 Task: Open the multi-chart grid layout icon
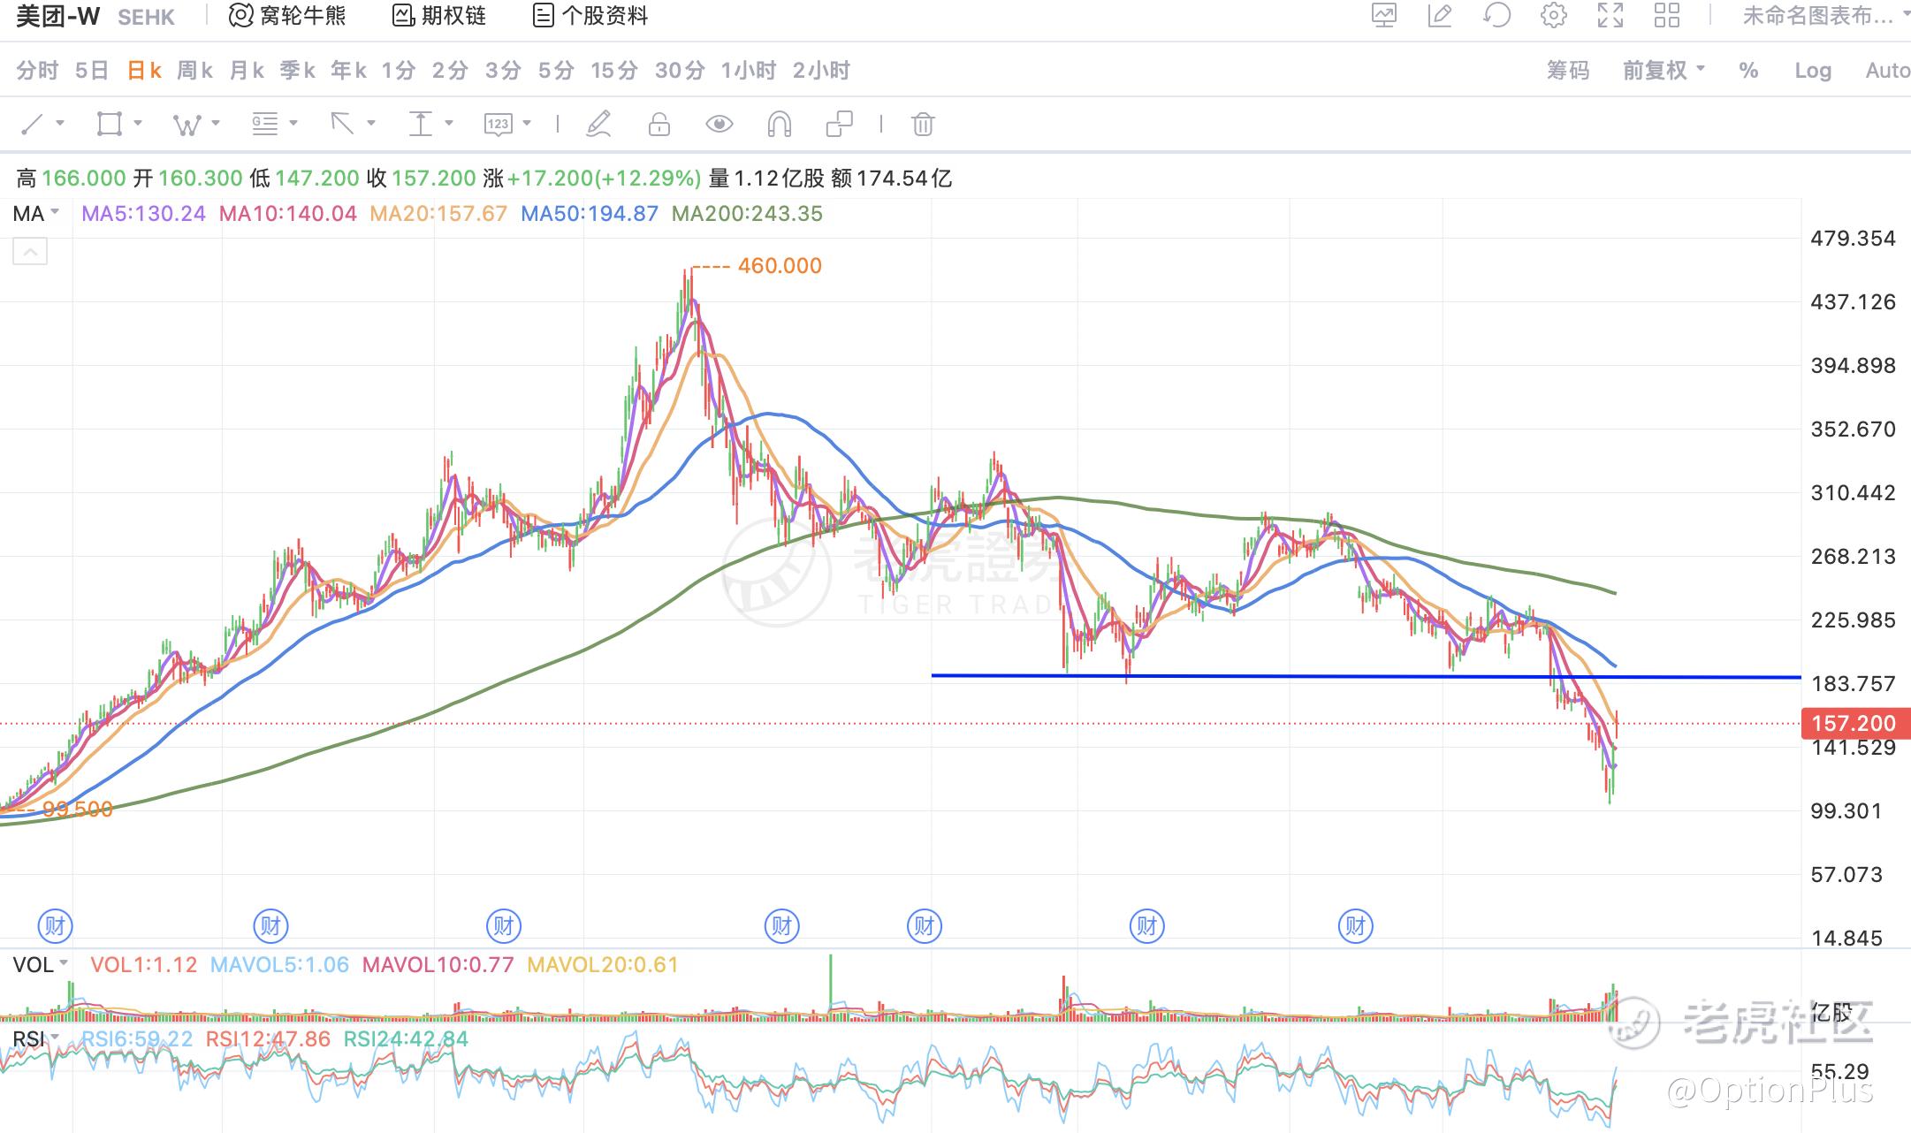[x=1667, y=16]
